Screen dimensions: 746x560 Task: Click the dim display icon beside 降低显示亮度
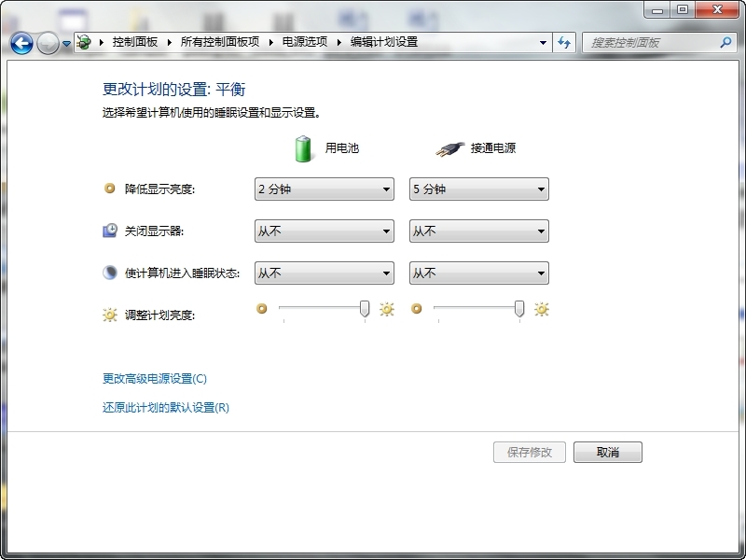[110, 189]
